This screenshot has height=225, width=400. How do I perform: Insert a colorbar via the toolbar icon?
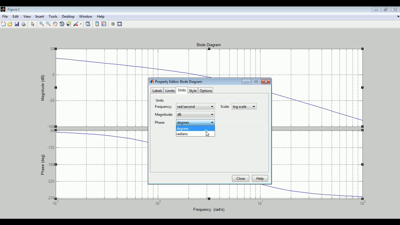[x=97, y=24]
